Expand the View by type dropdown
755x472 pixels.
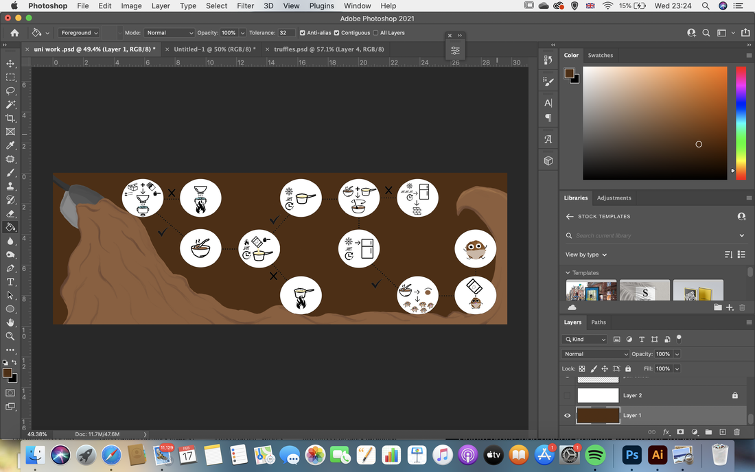[586, 255]
